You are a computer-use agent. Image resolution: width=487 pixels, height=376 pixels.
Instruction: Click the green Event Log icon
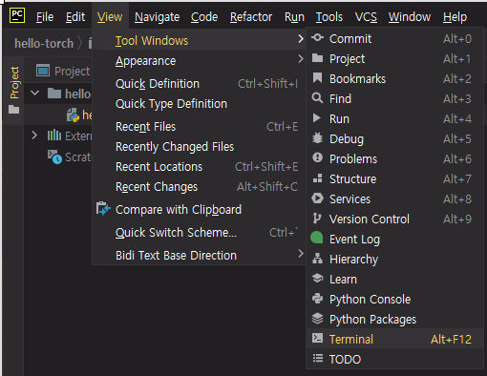[317, 238]
